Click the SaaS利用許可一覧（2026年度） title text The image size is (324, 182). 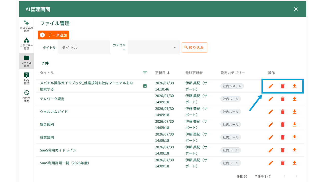click(65, 163)
